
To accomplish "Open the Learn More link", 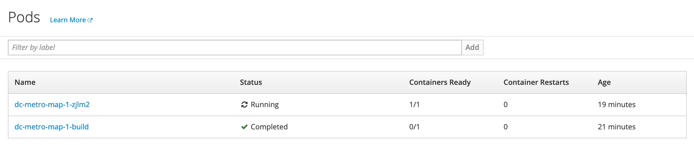I will tap(71, 20).
